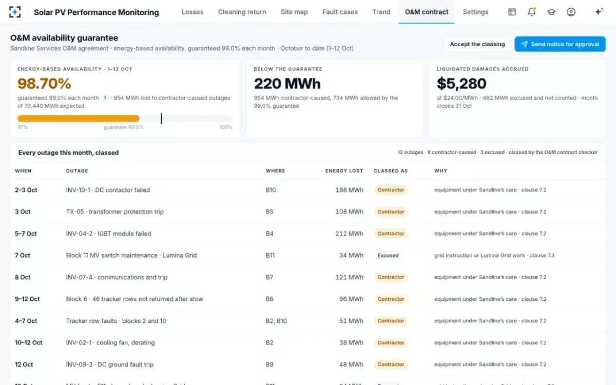Select the O&M contract tab
This screenshot has height=385, width=616.
(x=427, y=12)
